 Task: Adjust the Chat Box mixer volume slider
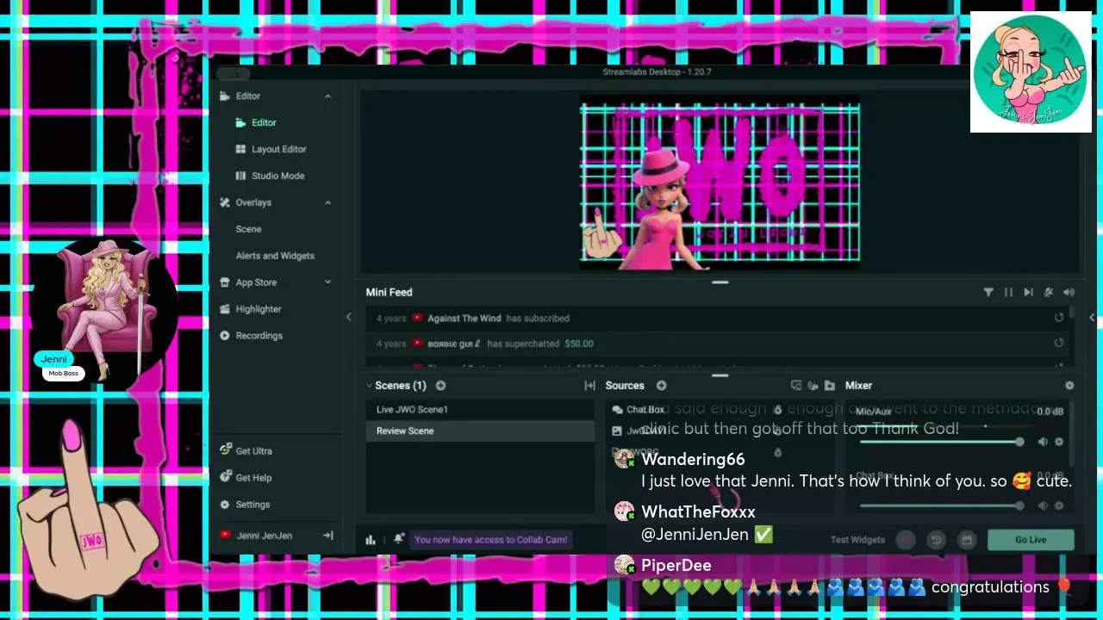(x=940, y=506)
